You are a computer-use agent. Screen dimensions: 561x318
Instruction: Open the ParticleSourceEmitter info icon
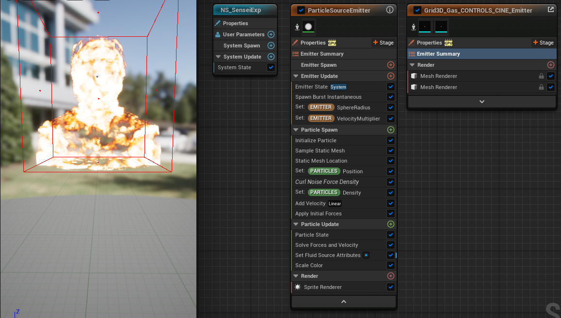click(x=390, y=10)
